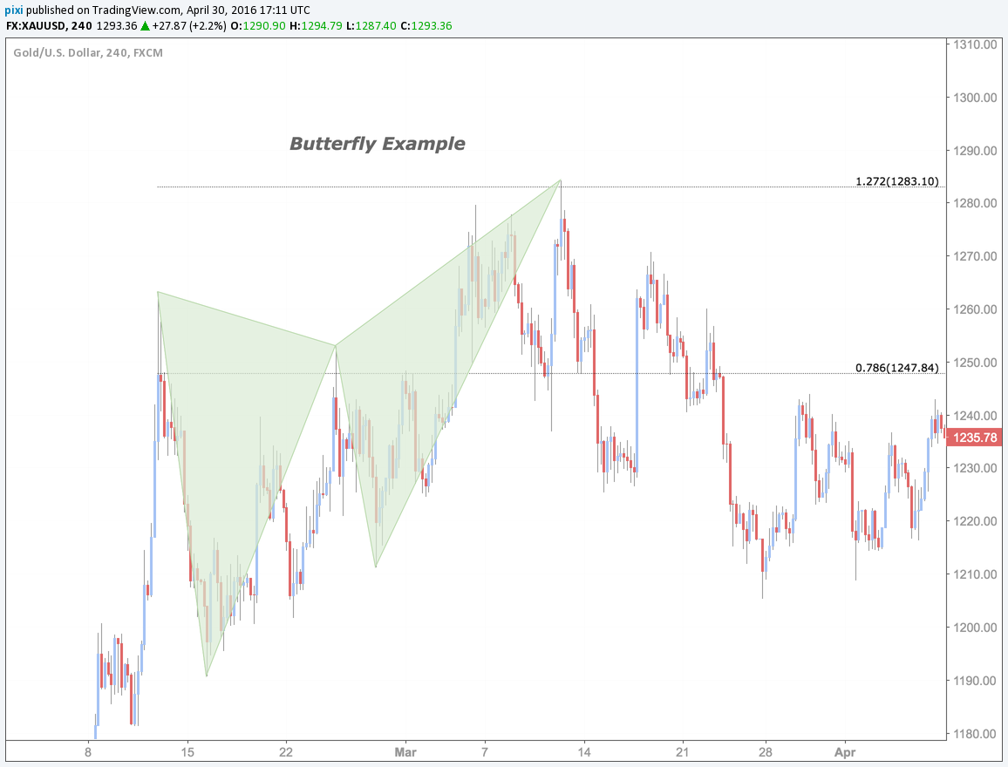Click the 15 date axis label
This screenshot has height=767, width=1008.
(187, 751)
